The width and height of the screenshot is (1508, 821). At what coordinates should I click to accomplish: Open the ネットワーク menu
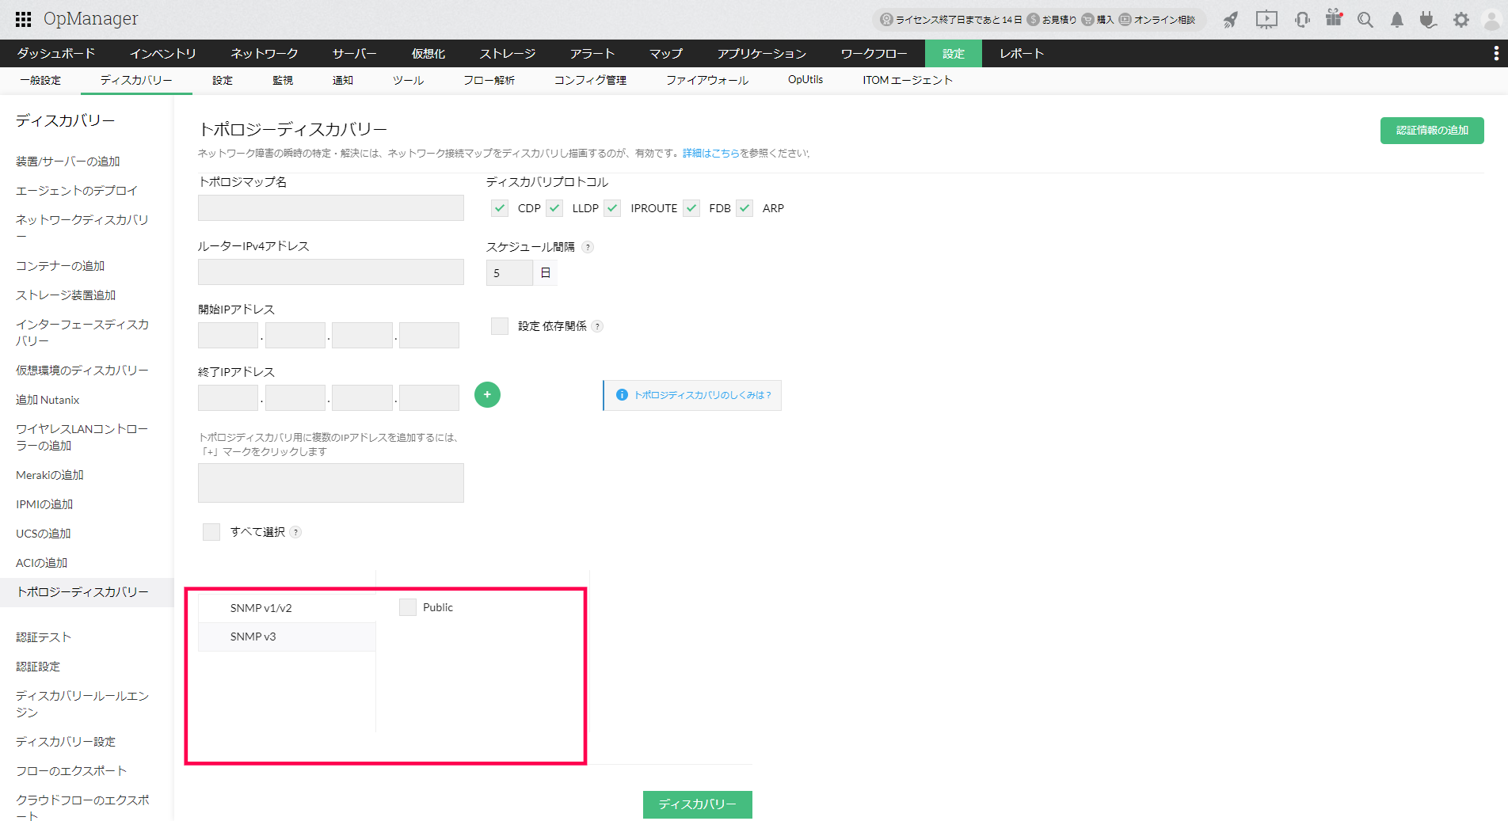pyautogui.click(x=265, y=53)
